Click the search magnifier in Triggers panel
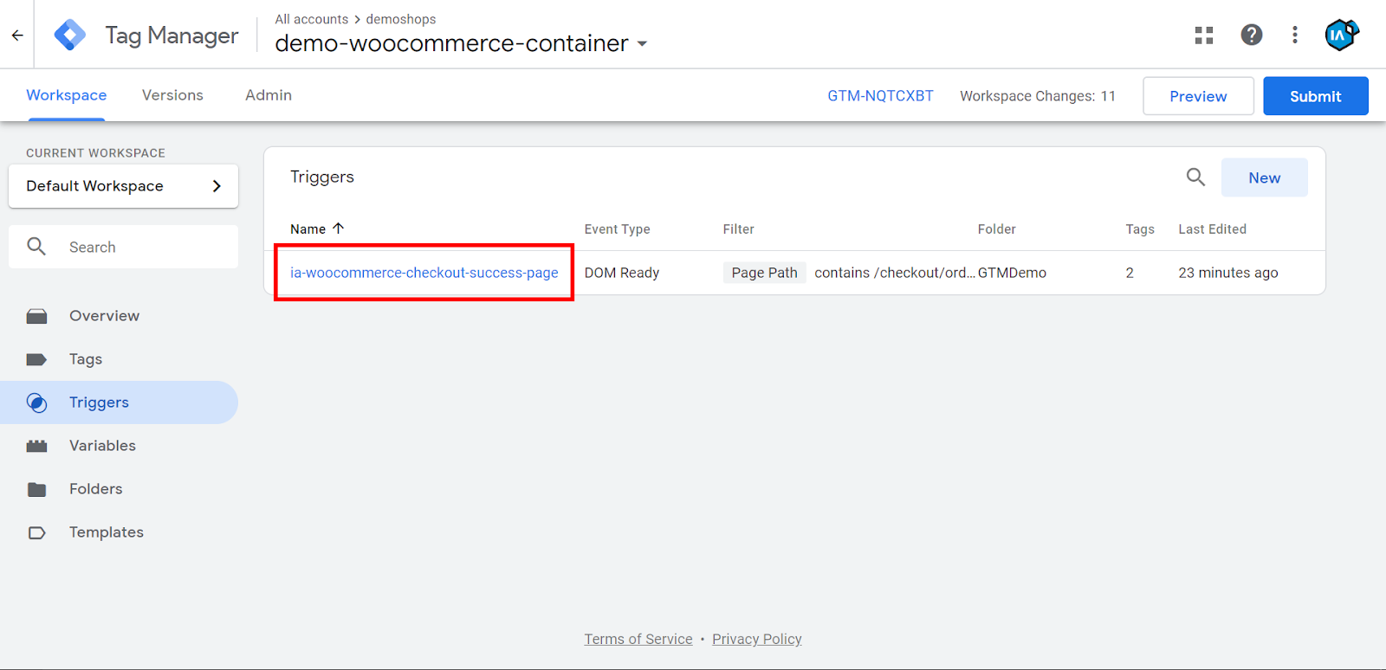The width and height of the screenshot is (1386, 670). (1195, 177)
